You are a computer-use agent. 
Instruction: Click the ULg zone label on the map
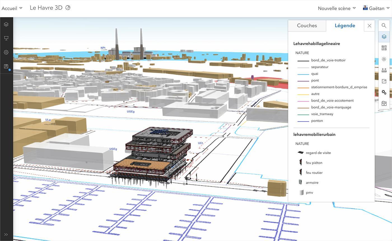tap(48, 120)
